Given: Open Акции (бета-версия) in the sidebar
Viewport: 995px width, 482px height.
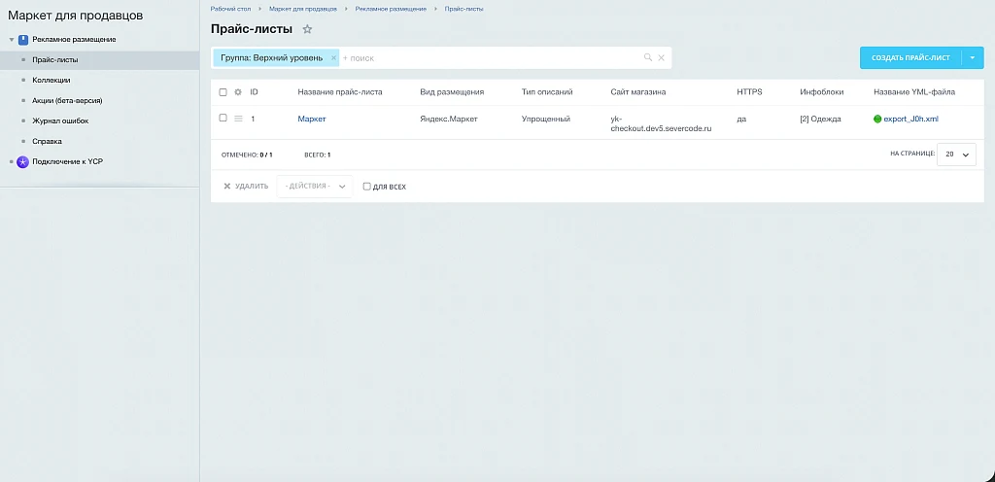Looking at the screenshot, I should [67, 101].
